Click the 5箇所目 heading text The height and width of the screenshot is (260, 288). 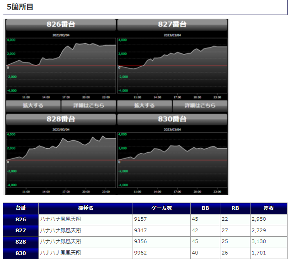20,7
